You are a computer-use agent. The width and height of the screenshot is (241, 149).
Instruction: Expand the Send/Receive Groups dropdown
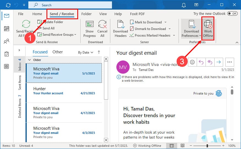(x=57, y=35)
